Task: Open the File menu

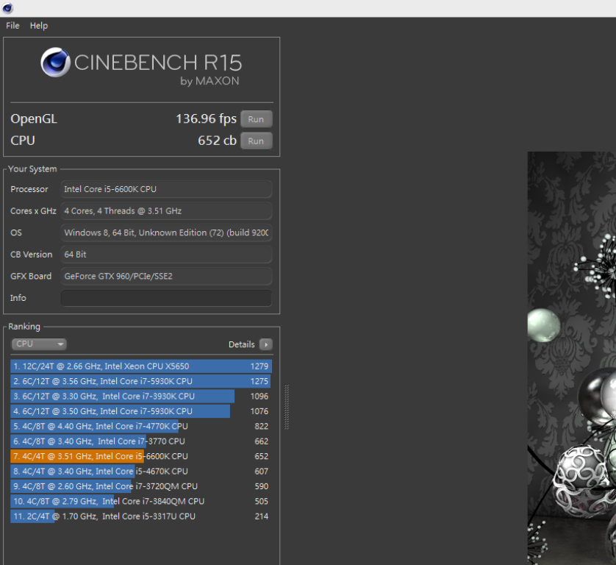Action: [12, 26]
